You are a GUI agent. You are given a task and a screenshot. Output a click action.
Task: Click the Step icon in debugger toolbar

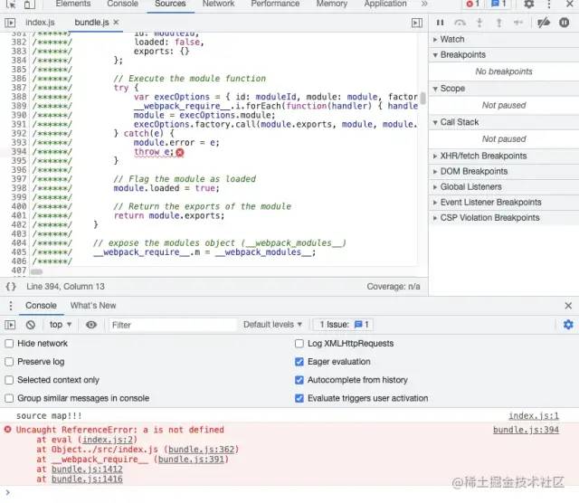pyautogui.click(x=518, y=23)
